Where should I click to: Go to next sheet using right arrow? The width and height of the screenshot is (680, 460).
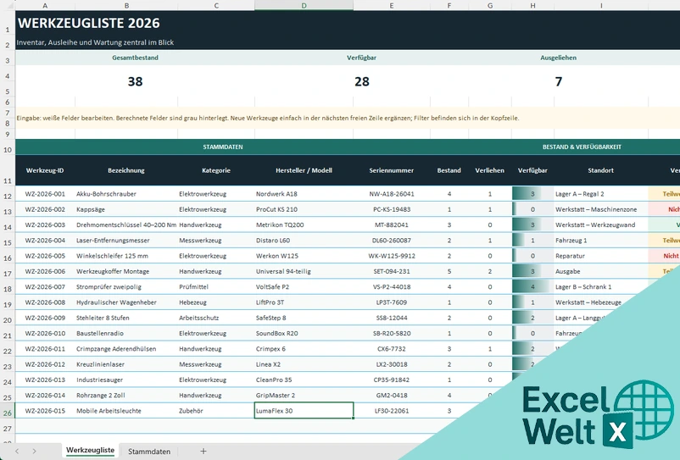coord(34,452)
